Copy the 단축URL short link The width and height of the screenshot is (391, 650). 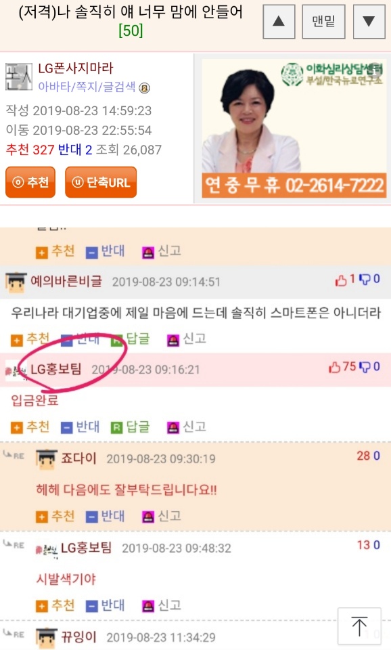tap(101, 182)
